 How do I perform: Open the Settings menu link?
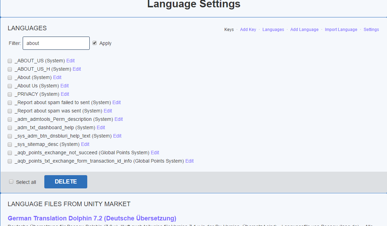tap(371, 30)
